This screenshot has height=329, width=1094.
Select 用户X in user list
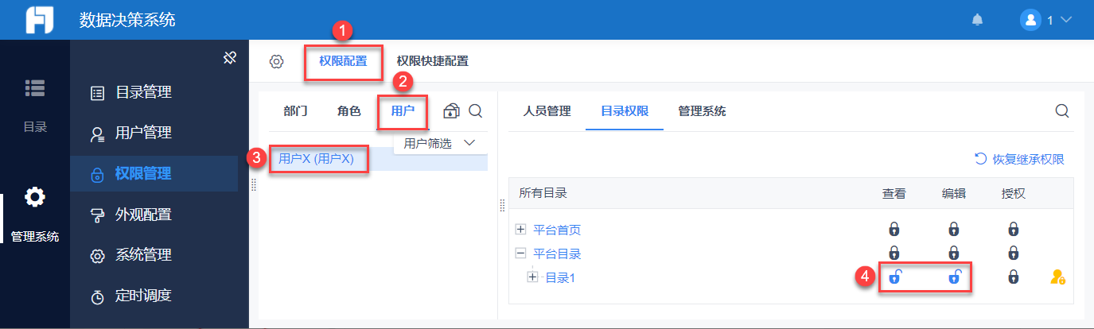click(x=315, y=159)
